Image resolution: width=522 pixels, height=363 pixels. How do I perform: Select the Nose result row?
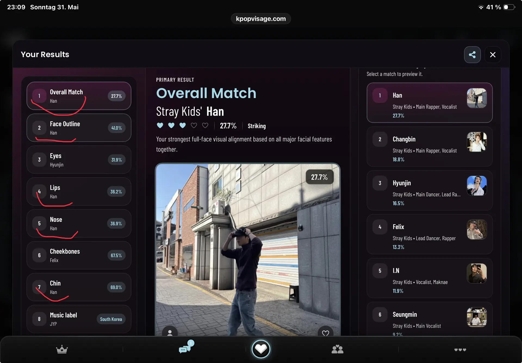pyautogui.click(x=79, y=223)
